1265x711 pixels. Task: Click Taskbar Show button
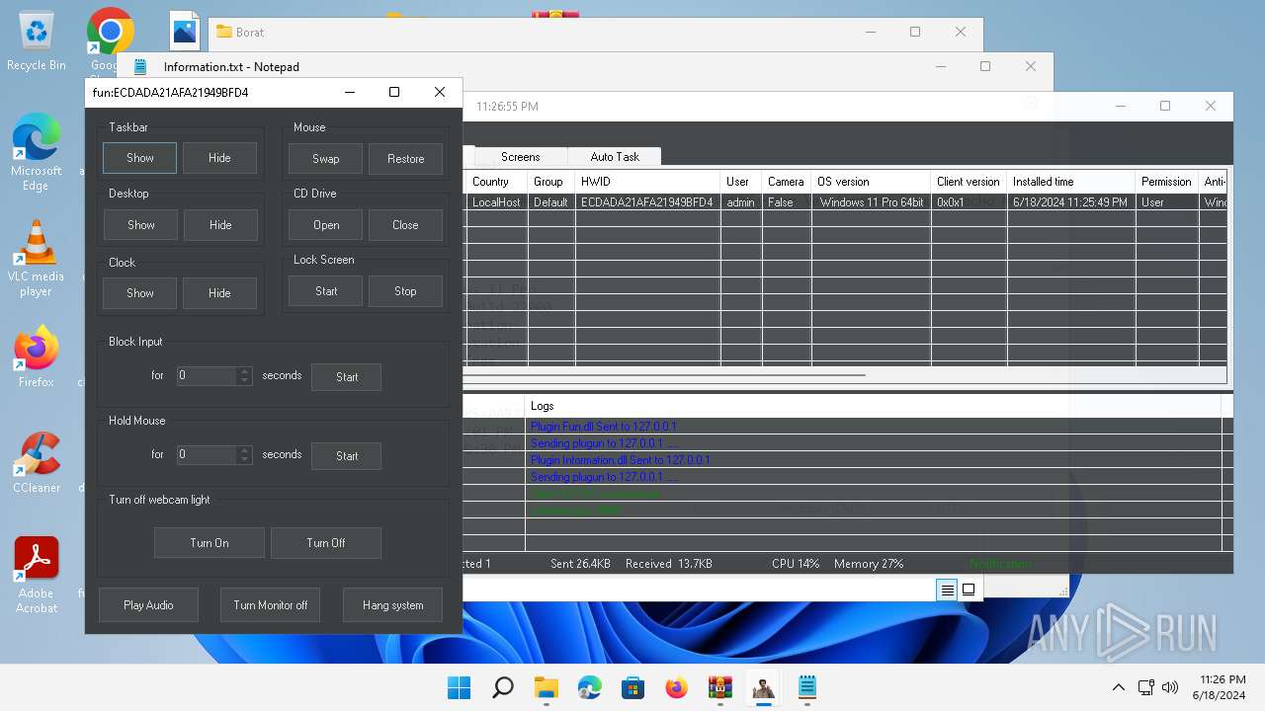[x=139, y=158]
